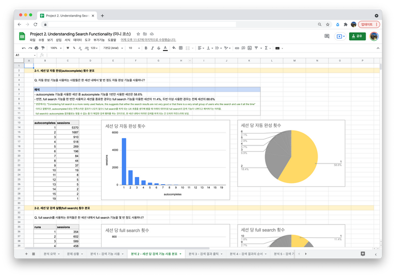396x277 pixels.
Task: Star the document title
Action: (138, 34)
